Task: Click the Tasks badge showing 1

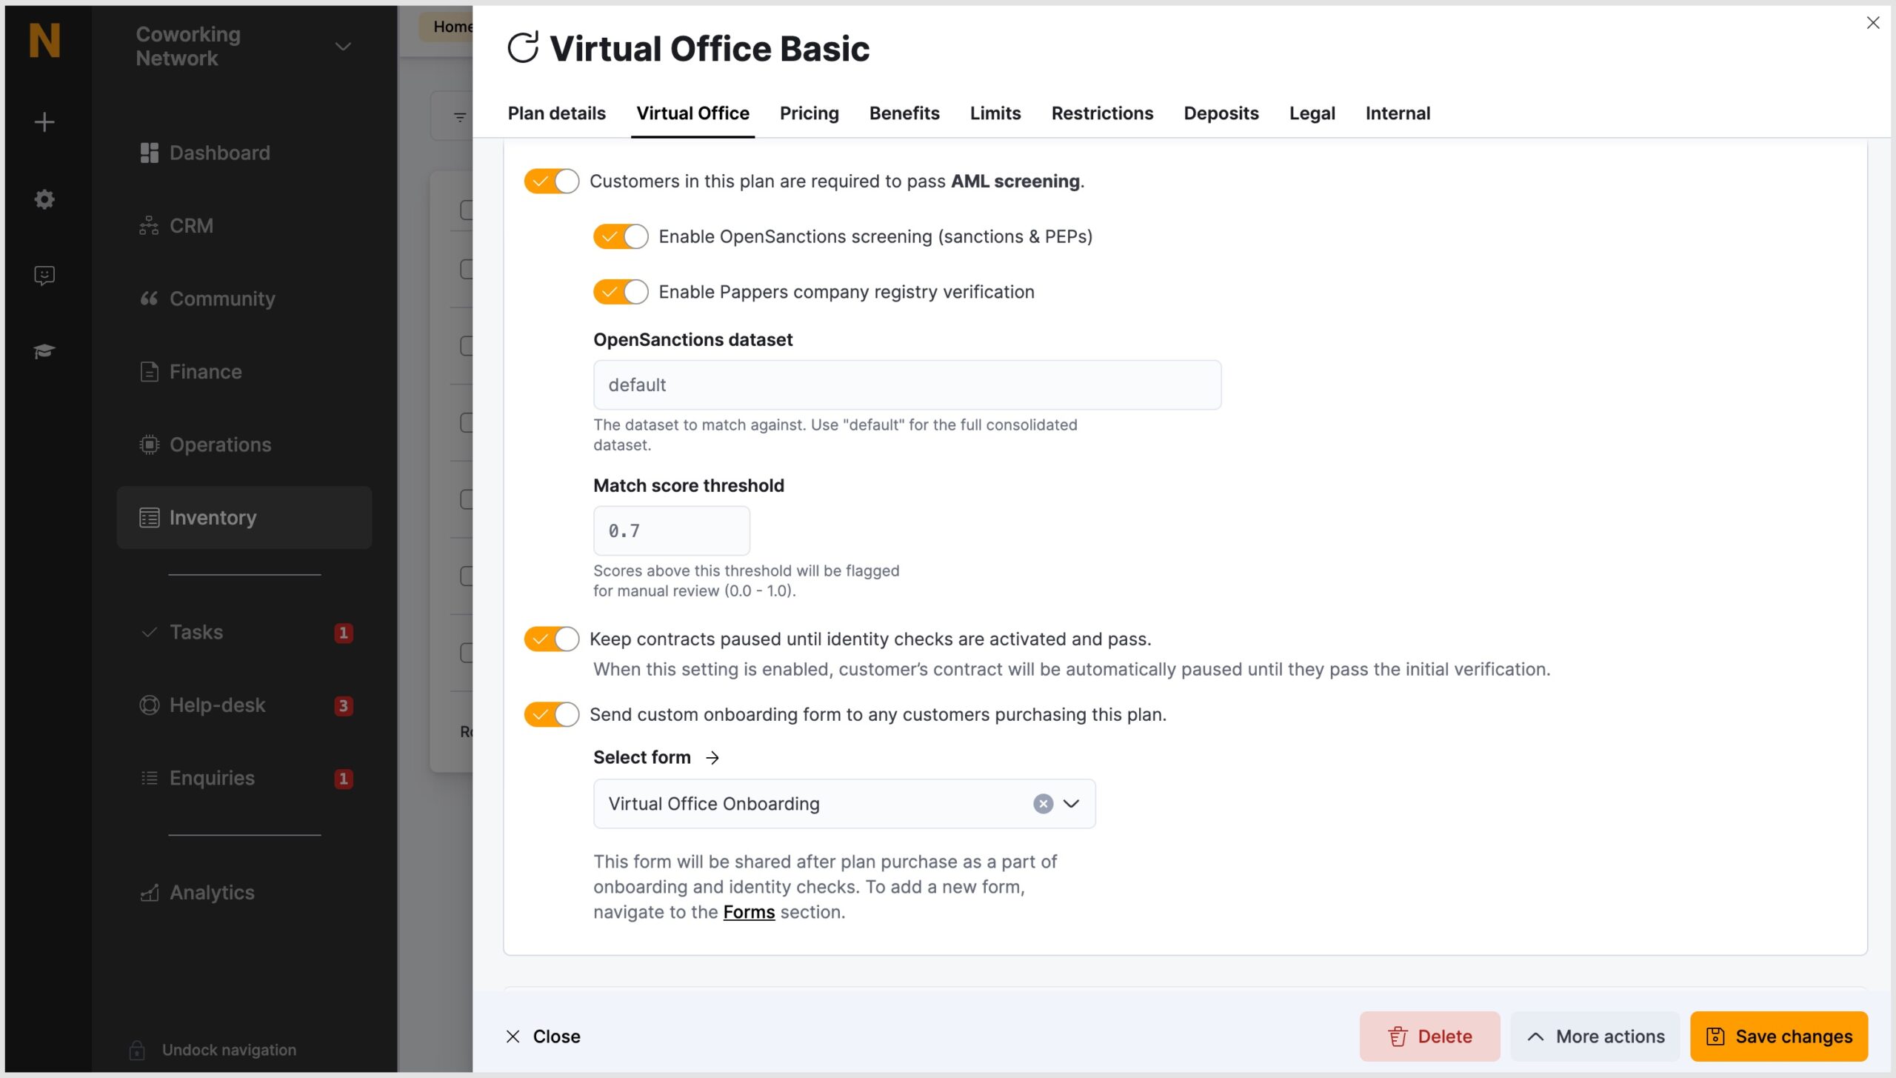Action: 343,633
